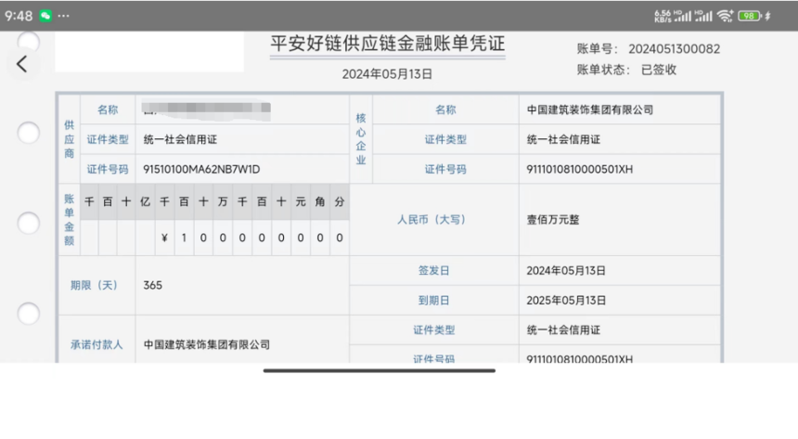Tap the 承诺付款人 label
The image size is (798, 439).
(x=97, y=344)
